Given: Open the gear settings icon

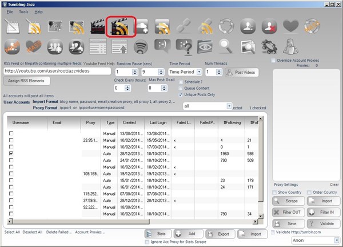Looking at the screenshot, I should point(269,47).
